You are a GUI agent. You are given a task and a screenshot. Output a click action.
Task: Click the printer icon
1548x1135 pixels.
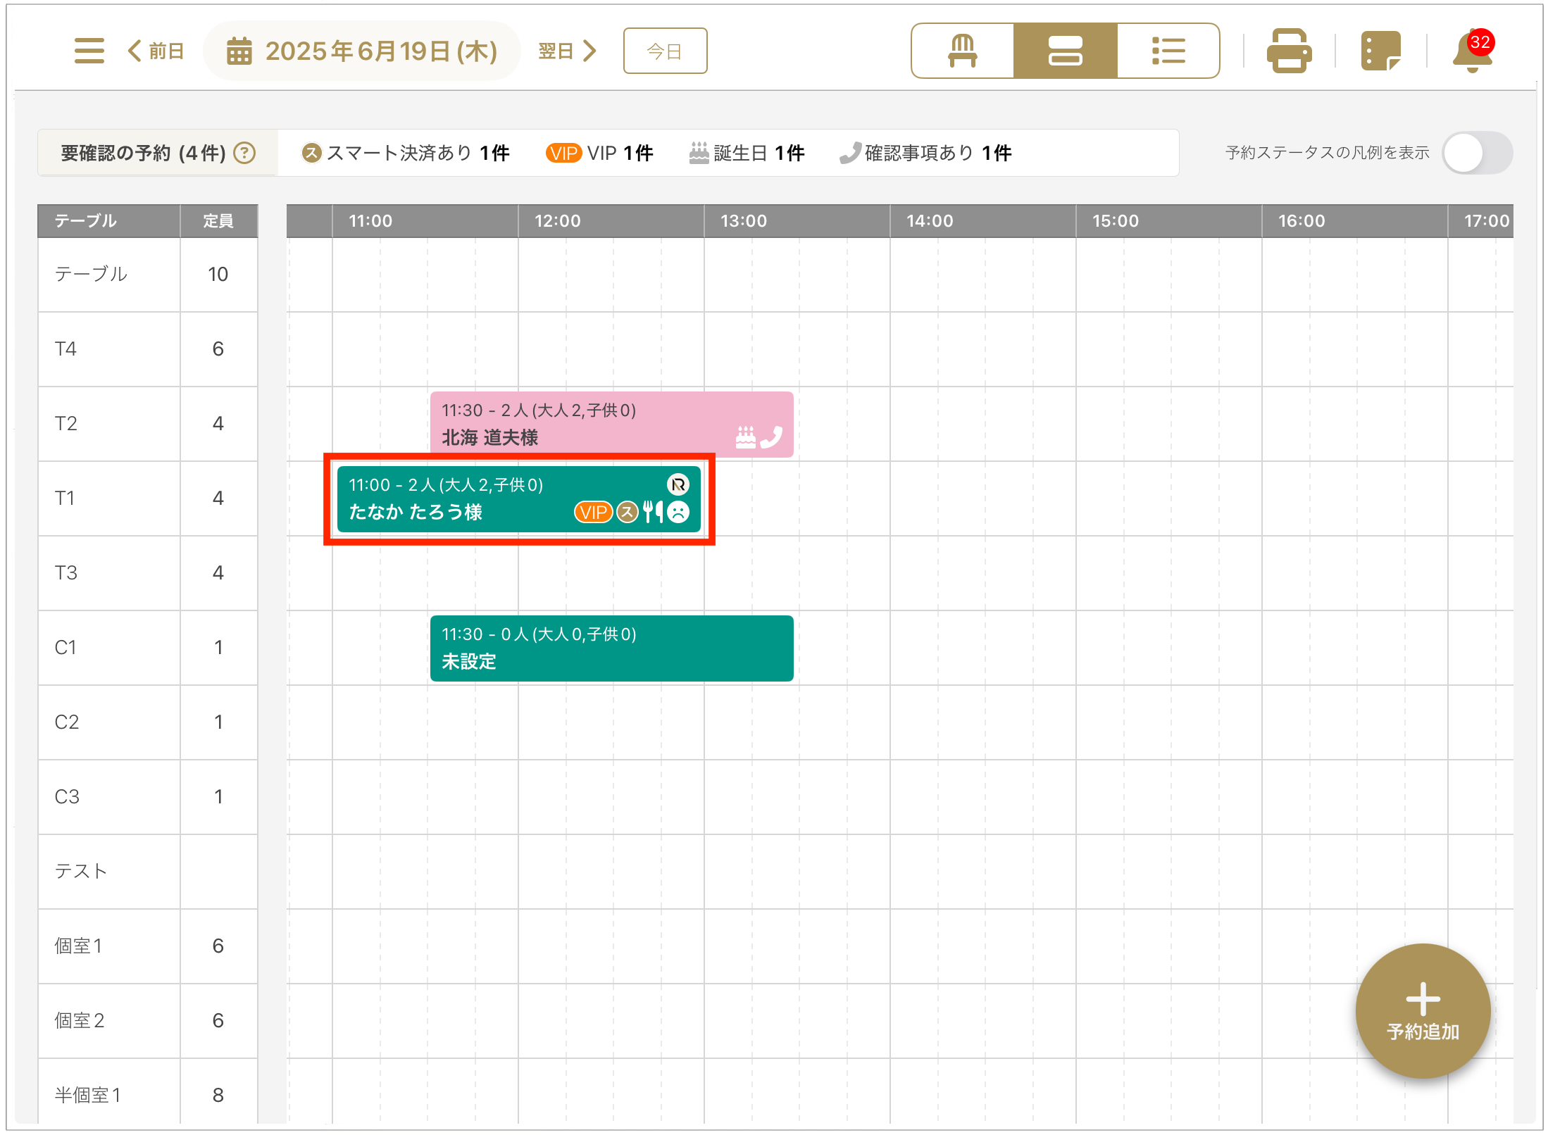click(1288, 51)
